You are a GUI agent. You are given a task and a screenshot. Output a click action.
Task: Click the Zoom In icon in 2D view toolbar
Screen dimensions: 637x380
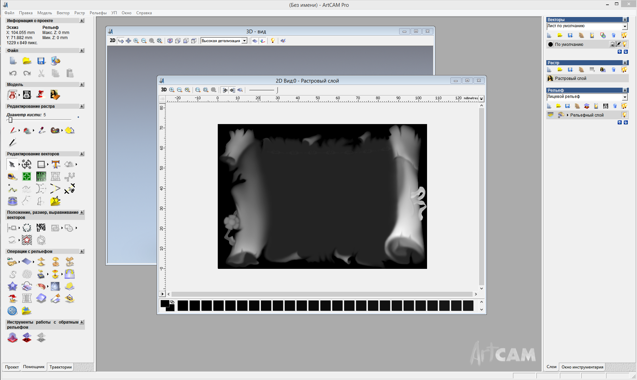[x=172, y=90]
